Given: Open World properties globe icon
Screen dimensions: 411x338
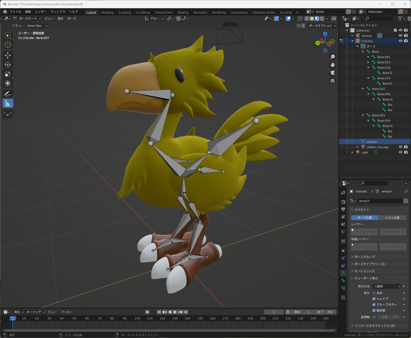Looking at the screenshot, I should (x=343, y=232).
